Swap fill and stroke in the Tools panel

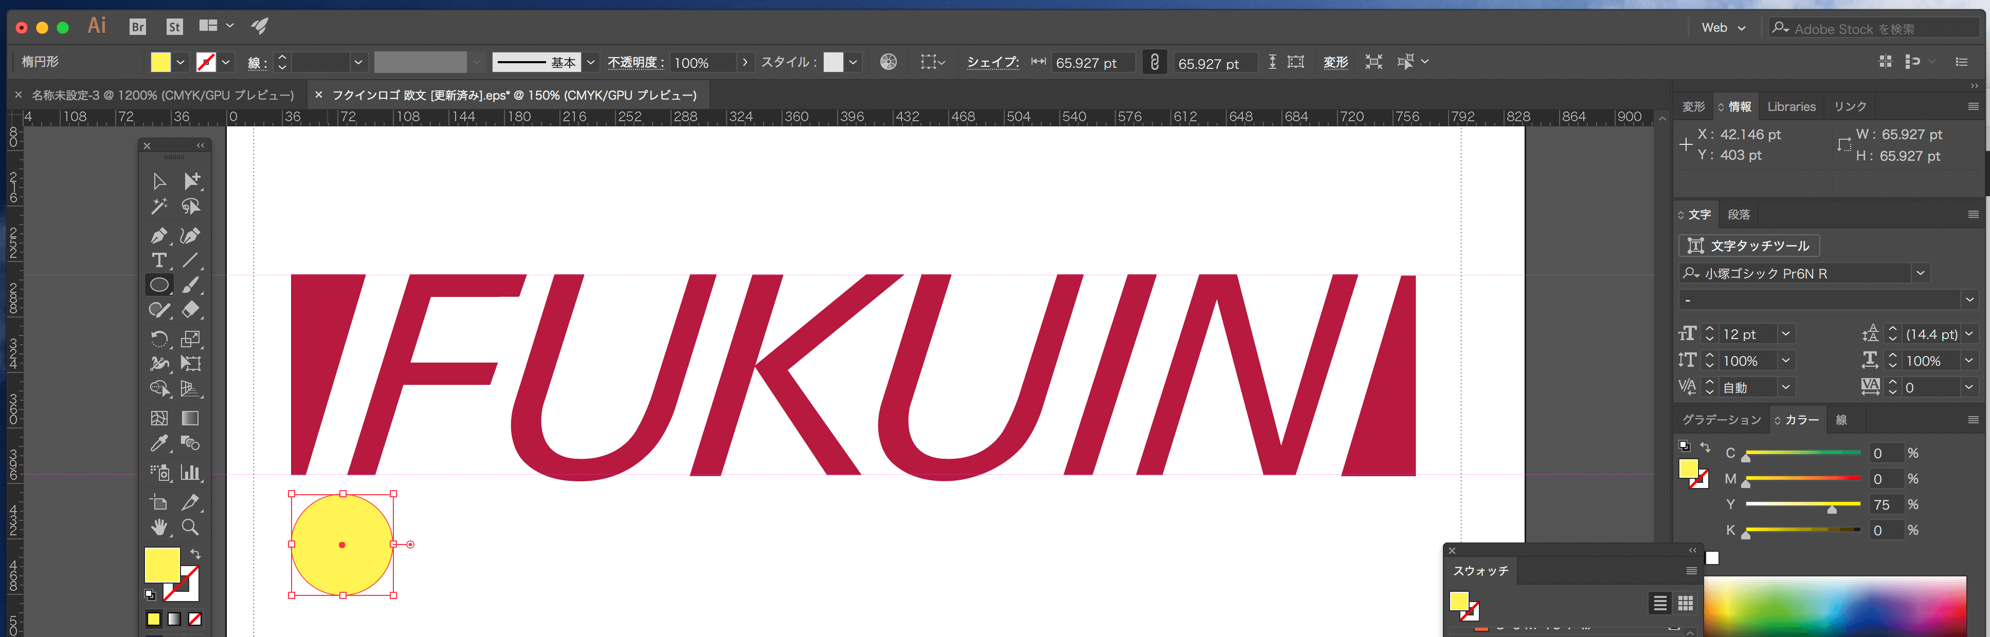(x=195, y=554)
